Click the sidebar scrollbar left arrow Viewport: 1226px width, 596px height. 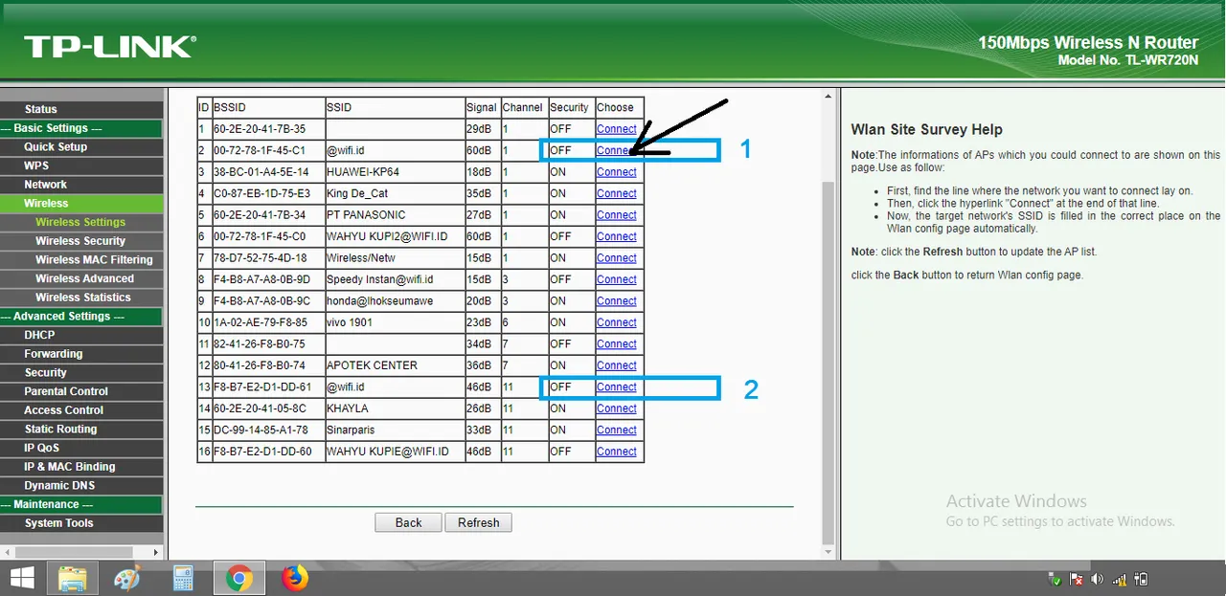[6, 553]
